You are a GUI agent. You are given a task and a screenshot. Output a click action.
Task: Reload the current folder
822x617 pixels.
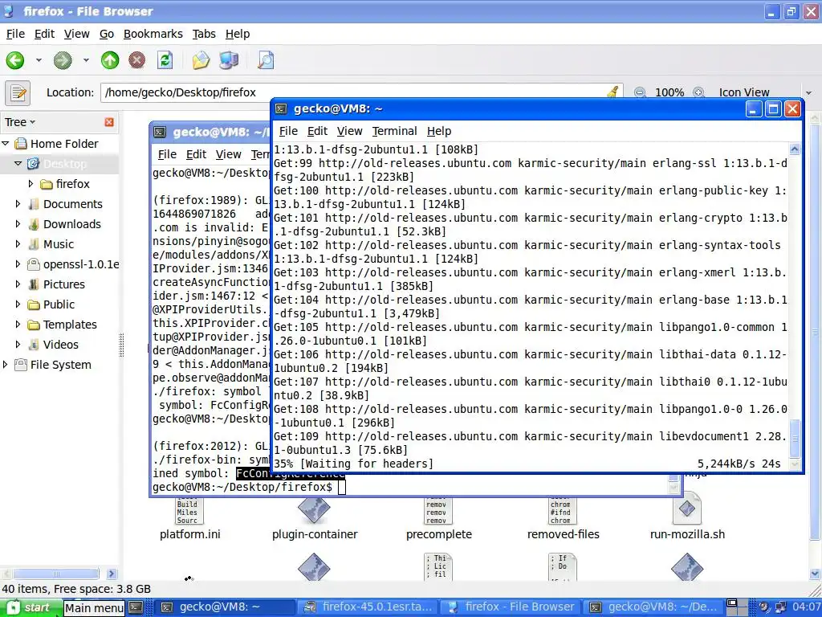pos(165,60)
